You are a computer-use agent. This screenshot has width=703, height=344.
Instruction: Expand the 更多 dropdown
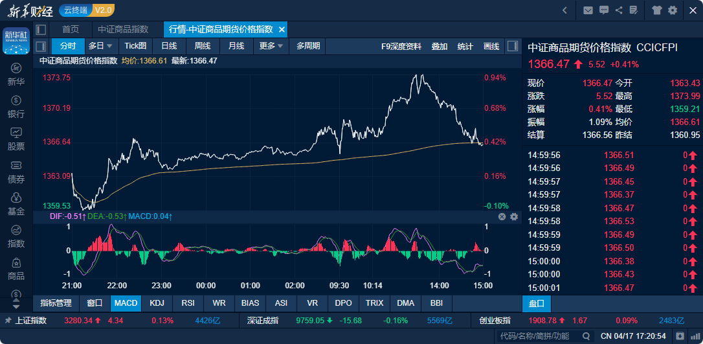(271, 46)
